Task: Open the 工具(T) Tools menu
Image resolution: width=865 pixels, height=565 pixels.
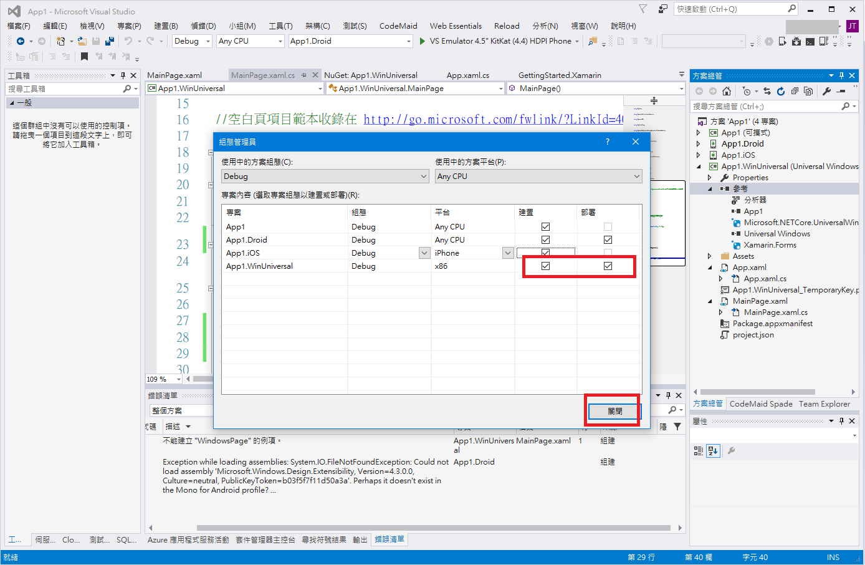Action: tap(280, 26)
